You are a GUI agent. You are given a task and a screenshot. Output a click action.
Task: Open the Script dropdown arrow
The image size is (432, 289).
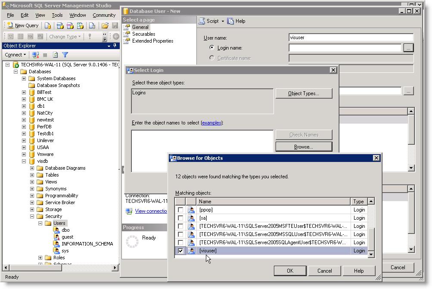point(223,21)
